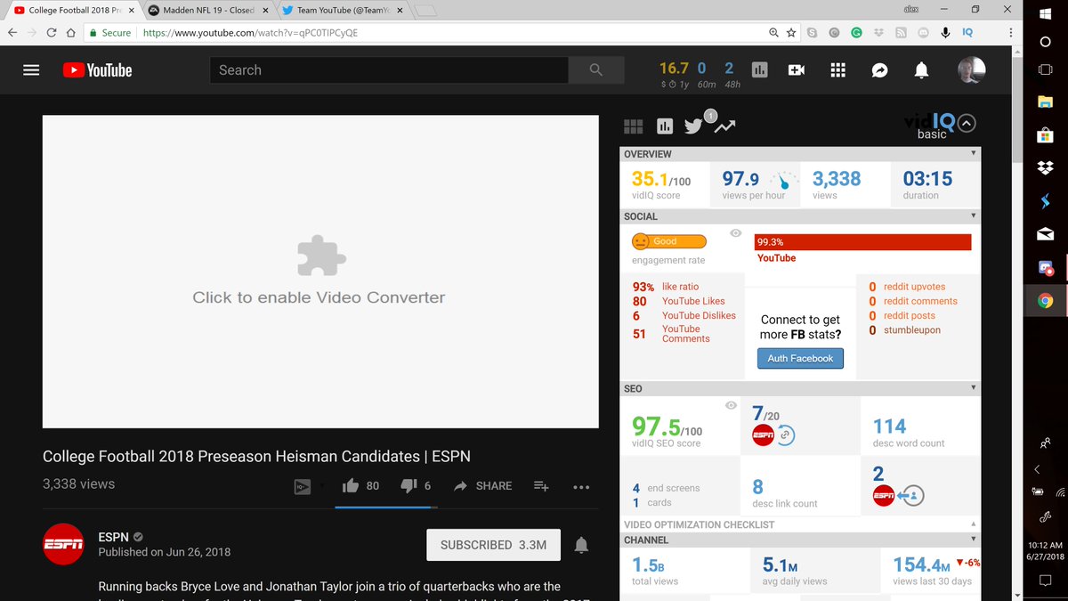Viewport: 1068px width, 601px height.
Task: Open a new tab button
Action: point(426,11)
